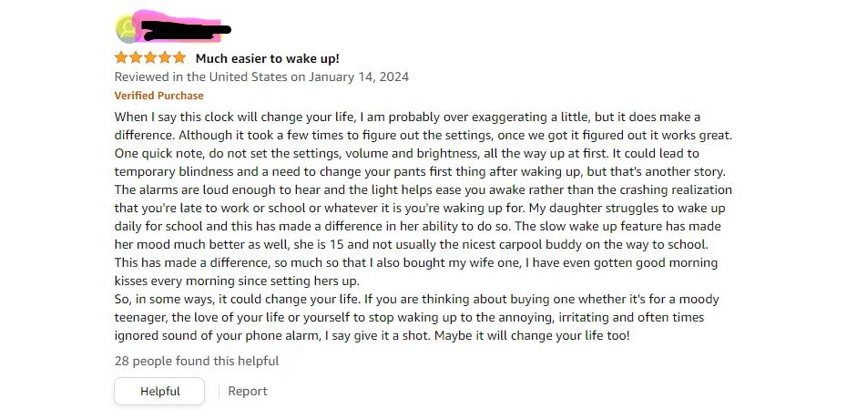
Task: Click the "Reviewed in the United States" date line
Action: (x=261, y=77)
